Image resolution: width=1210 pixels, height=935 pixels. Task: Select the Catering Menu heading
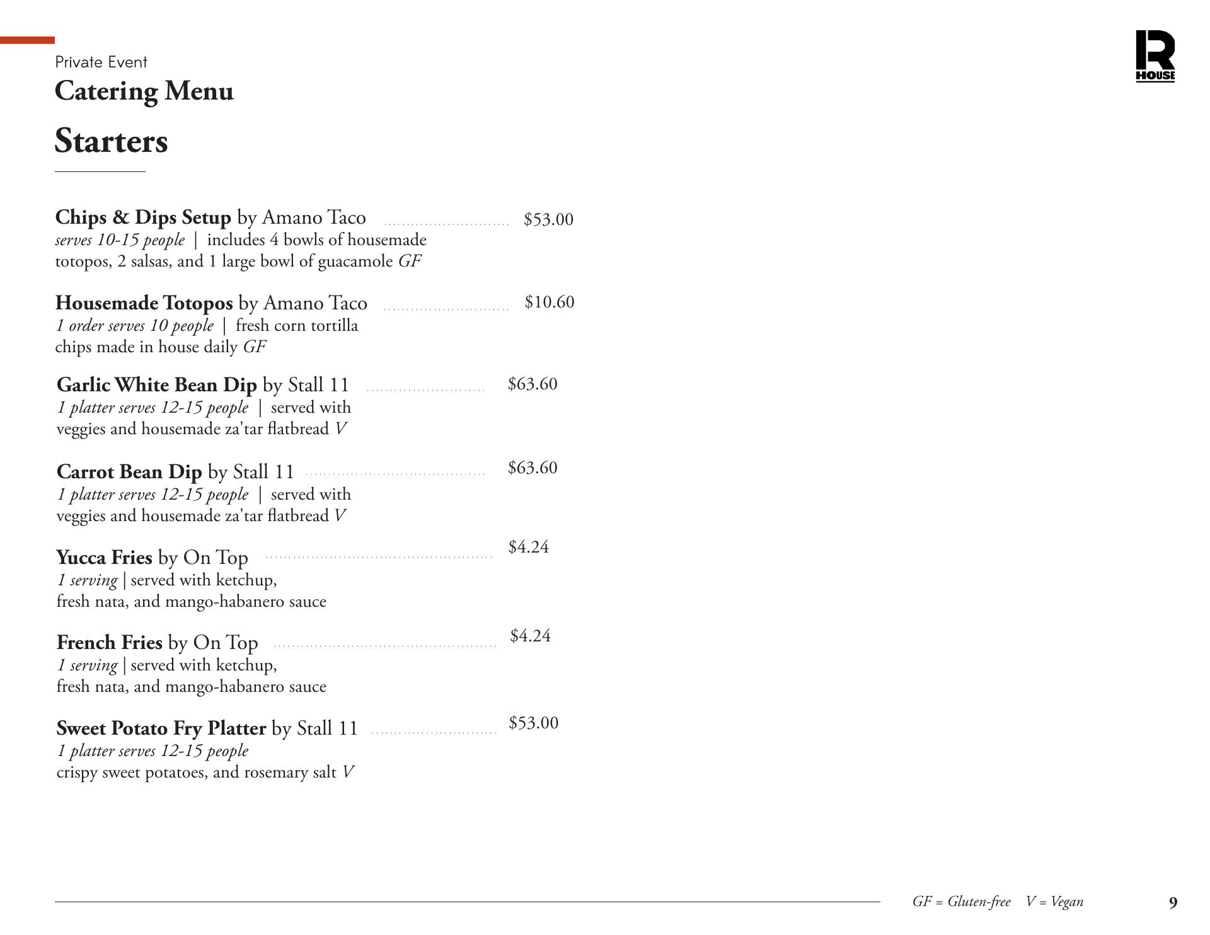pyautogui.click(x=144, y=91)
